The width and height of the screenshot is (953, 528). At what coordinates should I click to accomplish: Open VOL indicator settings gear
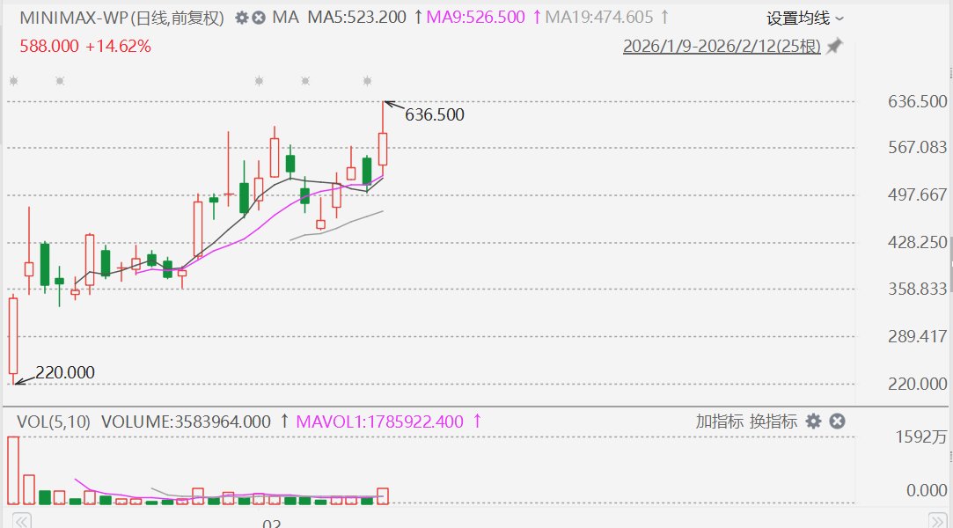coord(814,422)
